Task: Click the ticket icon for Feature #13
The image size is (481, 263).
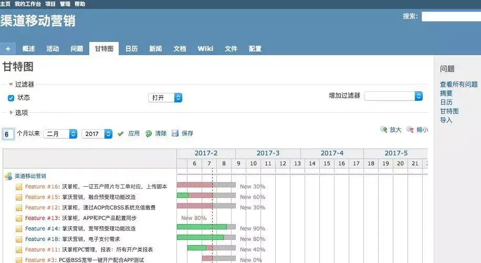Action: (19, 218)
